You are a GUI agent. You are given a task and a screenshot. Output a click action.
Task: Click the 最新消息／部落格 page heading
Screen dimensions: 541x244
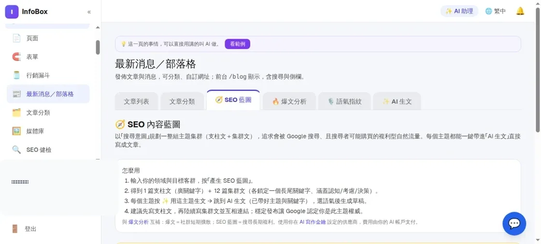point(155,64)
